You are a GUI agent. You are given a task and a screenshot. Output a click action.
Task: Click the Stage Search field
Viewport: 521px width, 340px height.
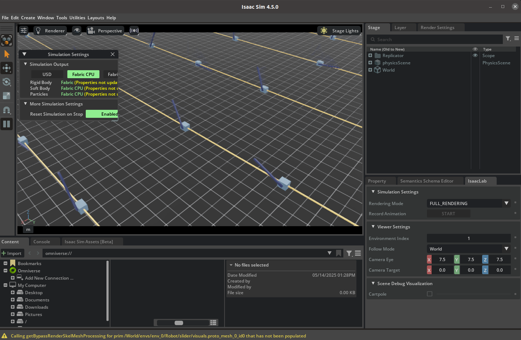[435, 39]
